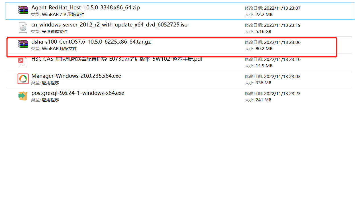355x219 pixels.
Task: Click the modified date 2022/11/13 23:23
Action: pyautogui.click(x=282, y=94)
